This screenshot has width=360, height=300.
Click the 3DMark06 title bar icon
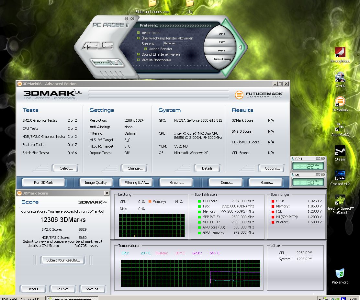(x=20, y=84)
